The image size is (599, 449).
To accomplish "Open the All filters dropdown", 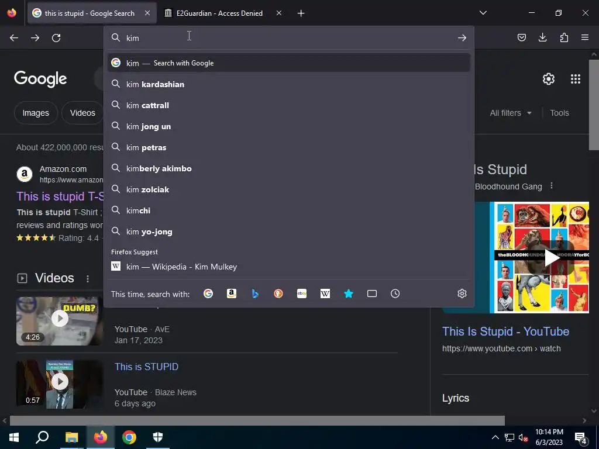I will (x=511, y=113).
